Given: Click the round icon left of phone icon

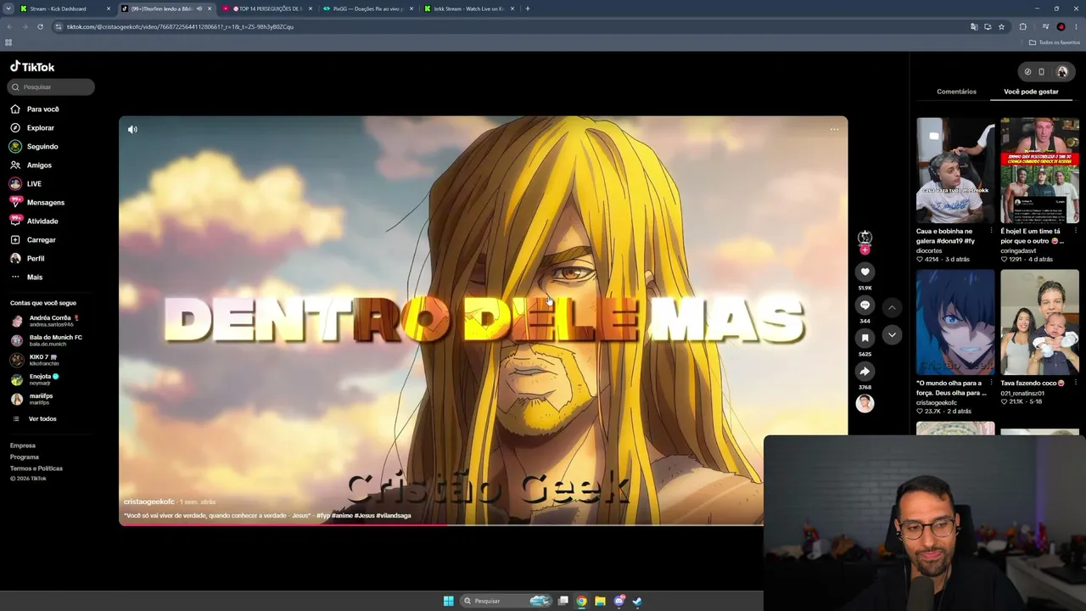Looking at the screenshot, I should point(1027,72).
